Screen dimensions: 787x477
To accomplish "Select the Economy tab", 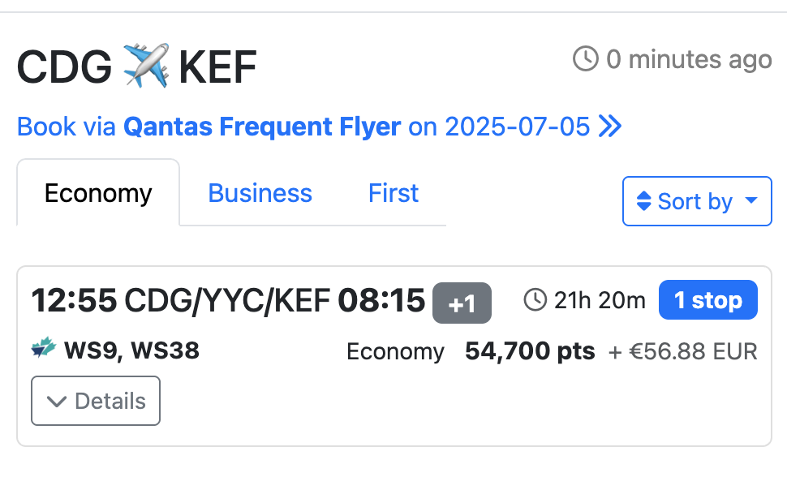I will [98, 193].
